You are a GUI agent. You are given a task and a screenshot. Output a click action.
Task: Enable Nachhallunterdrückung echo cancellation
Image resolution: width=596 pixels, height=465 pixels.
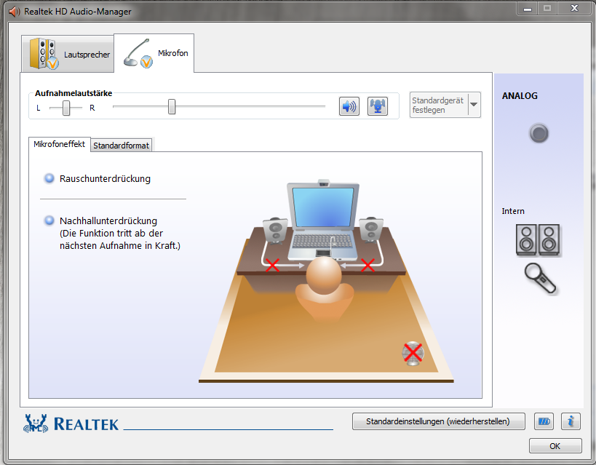(x=49, y=220)
